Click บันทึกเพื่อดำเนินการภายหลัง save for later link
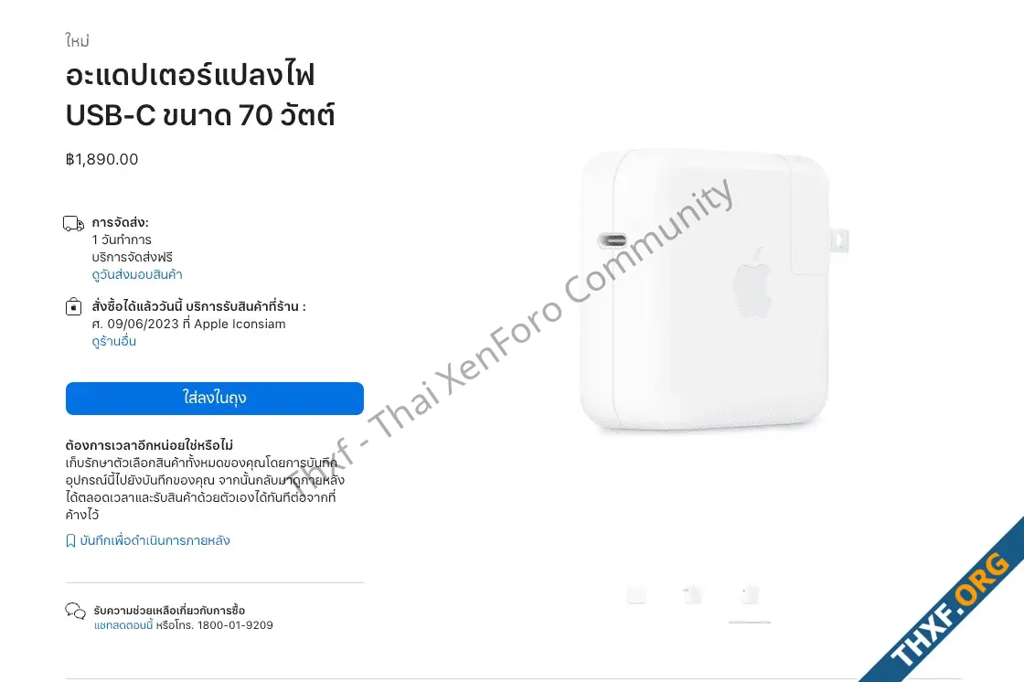Viewport: 1024px width, 682px height. [x=155, y=540]
